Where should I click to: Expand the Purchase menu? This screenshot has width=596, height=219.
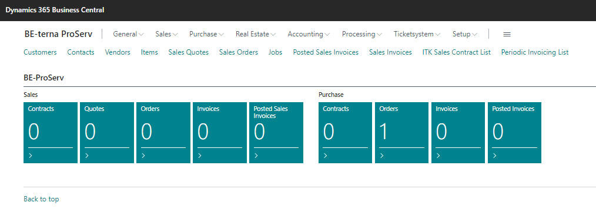[207, 34]
